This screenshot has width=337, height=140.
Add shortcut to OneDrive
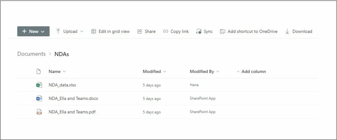[249, 32]
